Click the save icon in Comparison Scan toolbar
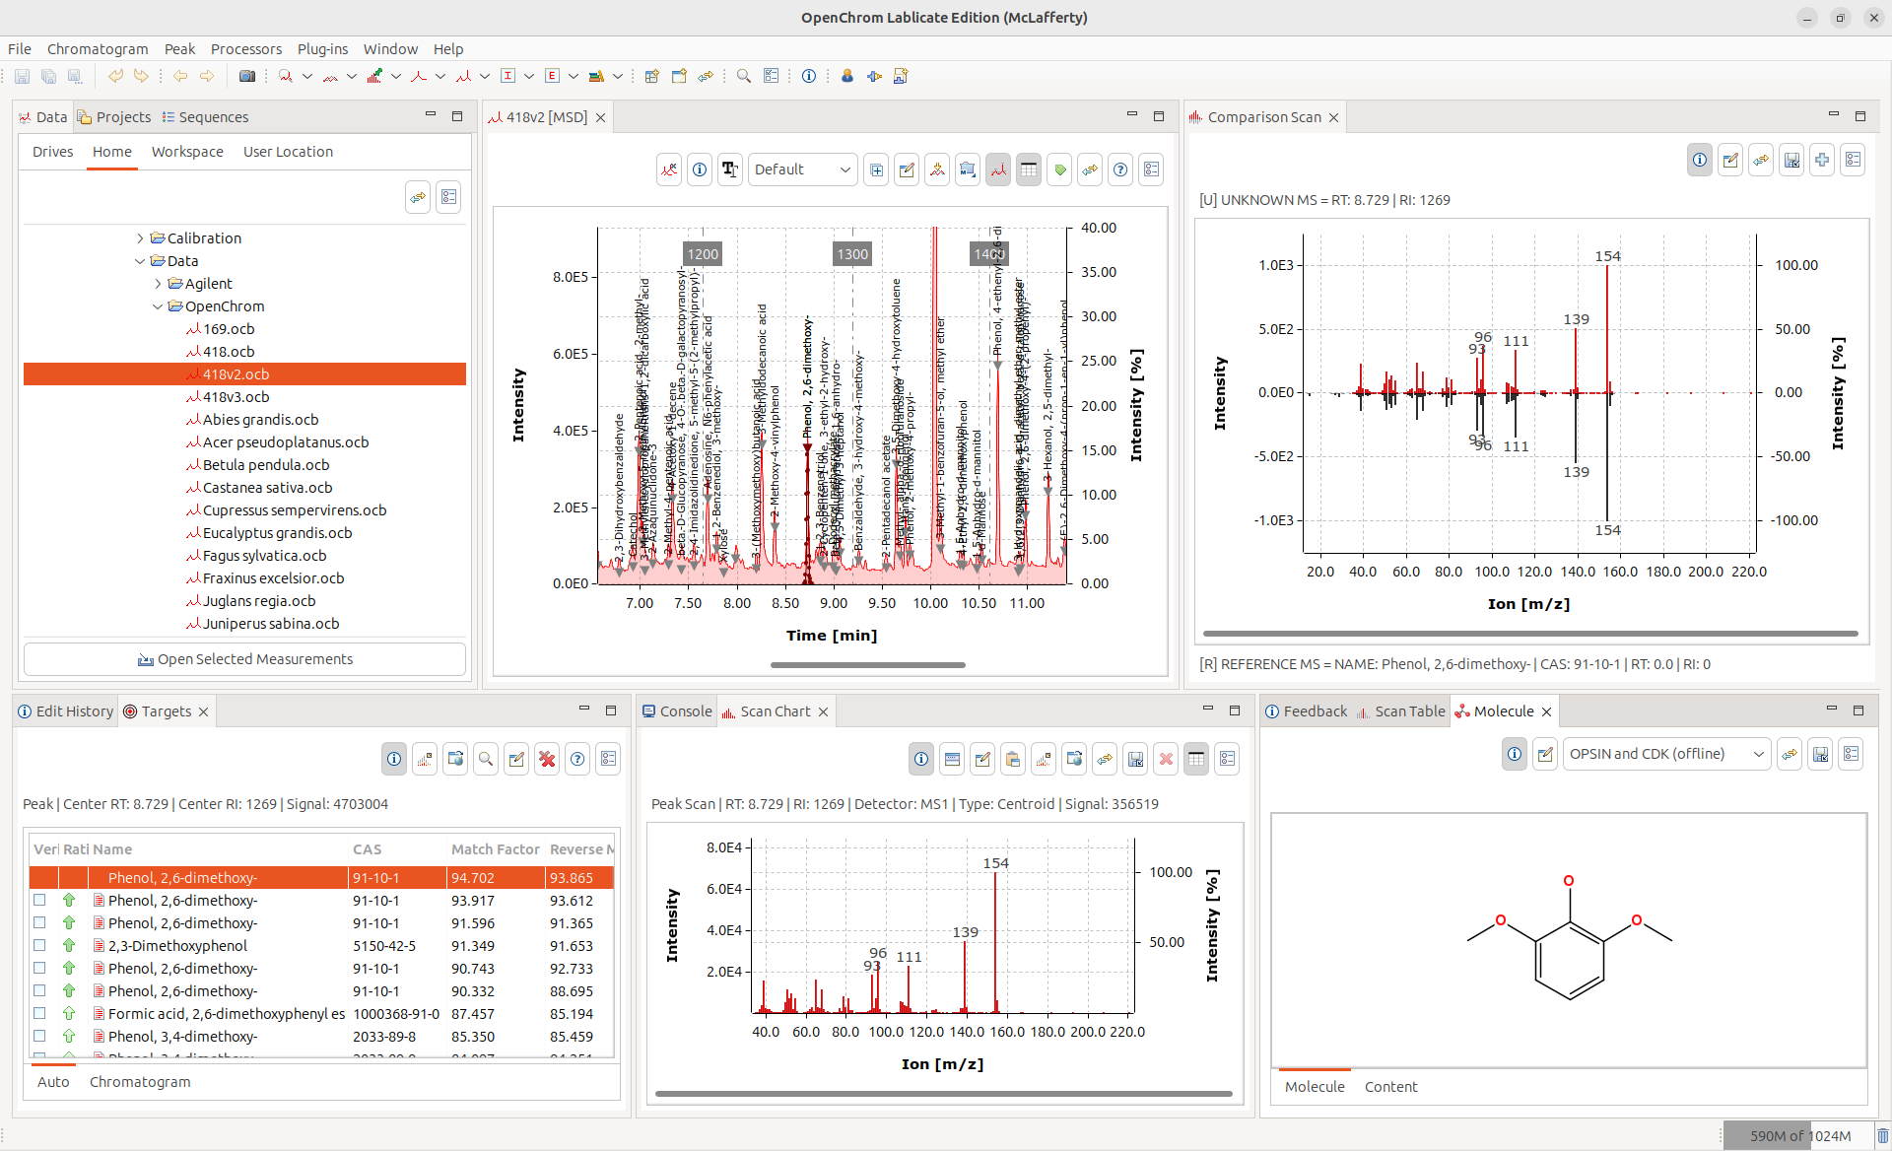This screenshot has width=1892, height=1151. 1791,160
